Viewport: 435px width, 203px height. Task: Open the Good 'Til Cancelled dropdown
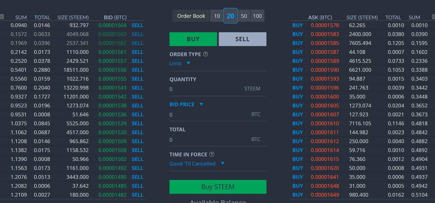tap(223, 163)
